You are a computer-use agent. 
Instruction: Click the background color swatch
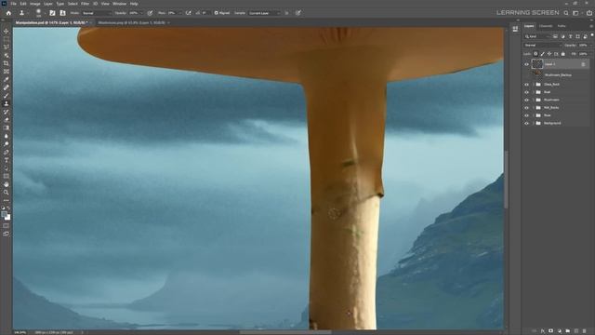pyautogui.click(x=7, y=218)
